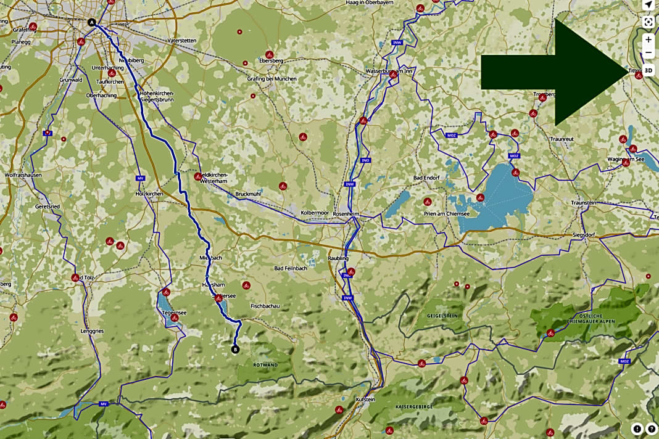Click the bike marker near Prien am Chiemsee
The width and height of the screenshot is (659, 439).
pos(426,201)
